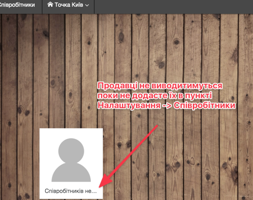Select the Співробітників не… card label
Image resolution: width=253 pixels, height=200 pixels.
(x=71, y=191)
